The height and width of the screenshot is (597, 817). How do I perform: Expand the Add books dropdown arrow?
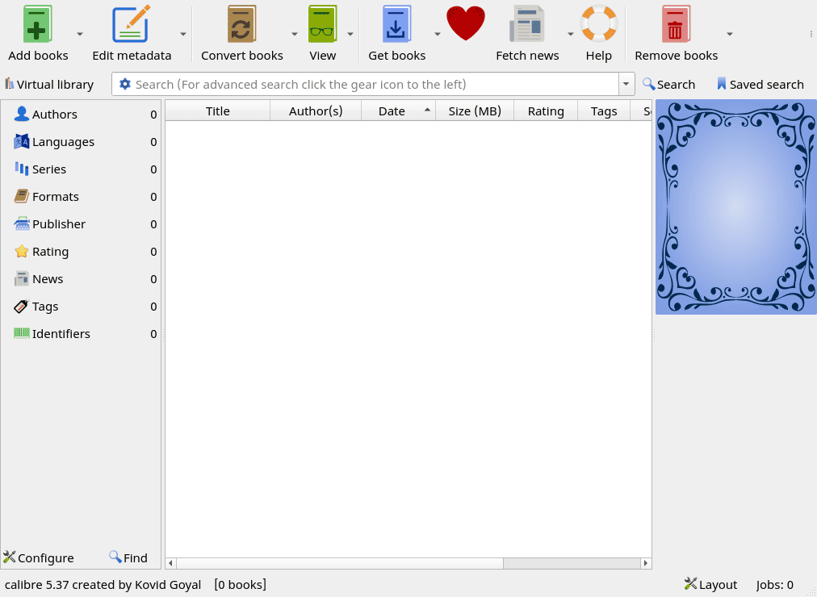pos(80,34)
